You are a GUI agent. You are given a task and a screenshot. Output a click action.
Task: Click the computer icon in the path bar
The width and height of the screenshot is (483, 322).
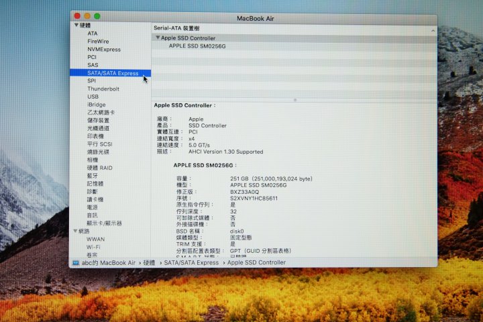75,263
